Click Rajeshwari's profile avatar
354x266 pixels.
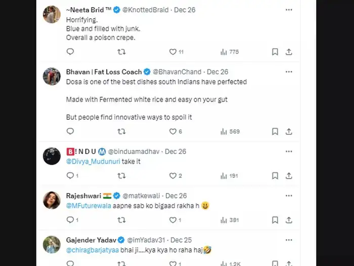pyautogui.click(x=52, y=200)
